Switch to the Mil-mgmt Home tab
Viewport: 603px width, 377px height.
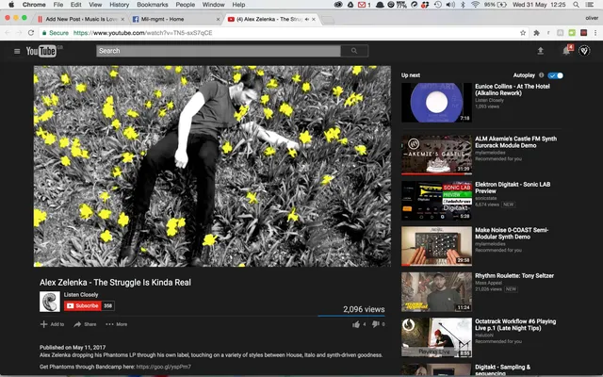click(175, 19)
